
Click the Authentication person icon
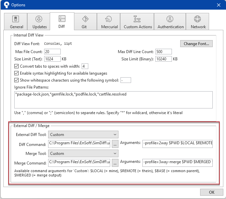pyautogui.click(x=170, y=19)
